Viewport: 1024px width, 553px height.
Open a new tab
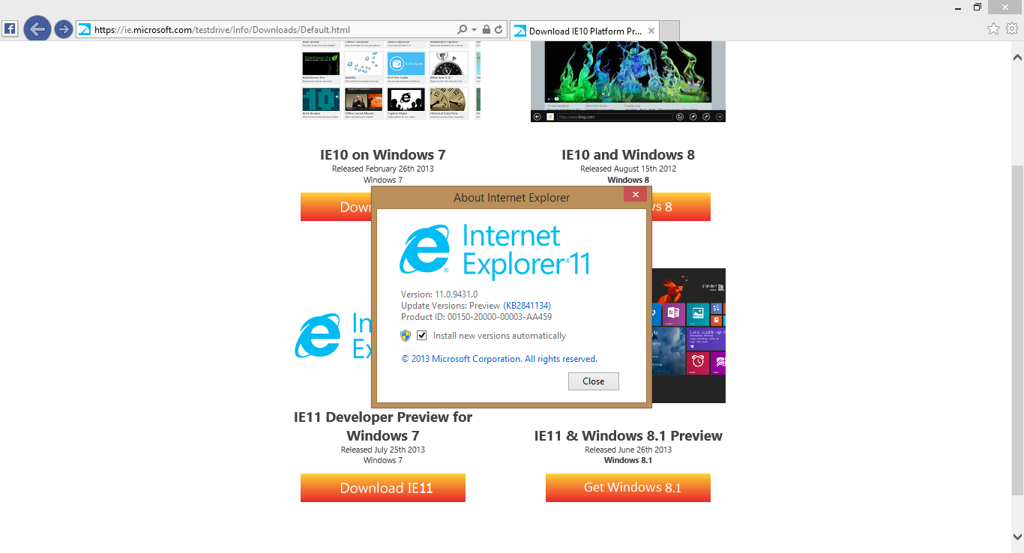[670, 31]
